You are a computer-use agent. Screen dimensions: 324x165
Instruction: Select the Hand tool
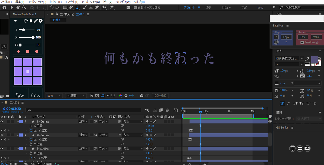(x=18, y=7)
